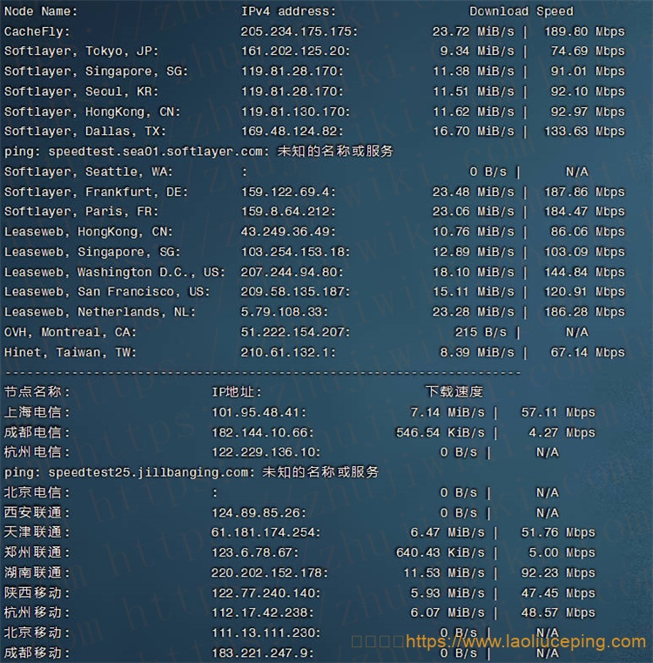Select the 'CacheFly:' node name
Screen dimensions: 653x663
(x=37, y=31)
